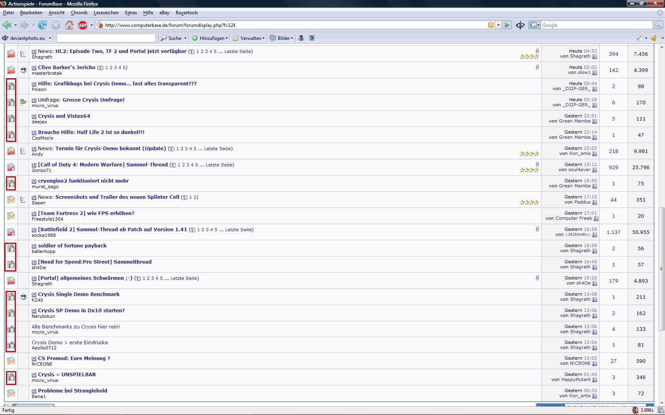The width and height of the screenshot is (665, 415).
Task: Click the paperclip attachment icon in Call of Duty 4 row
Action: point(537,164)
